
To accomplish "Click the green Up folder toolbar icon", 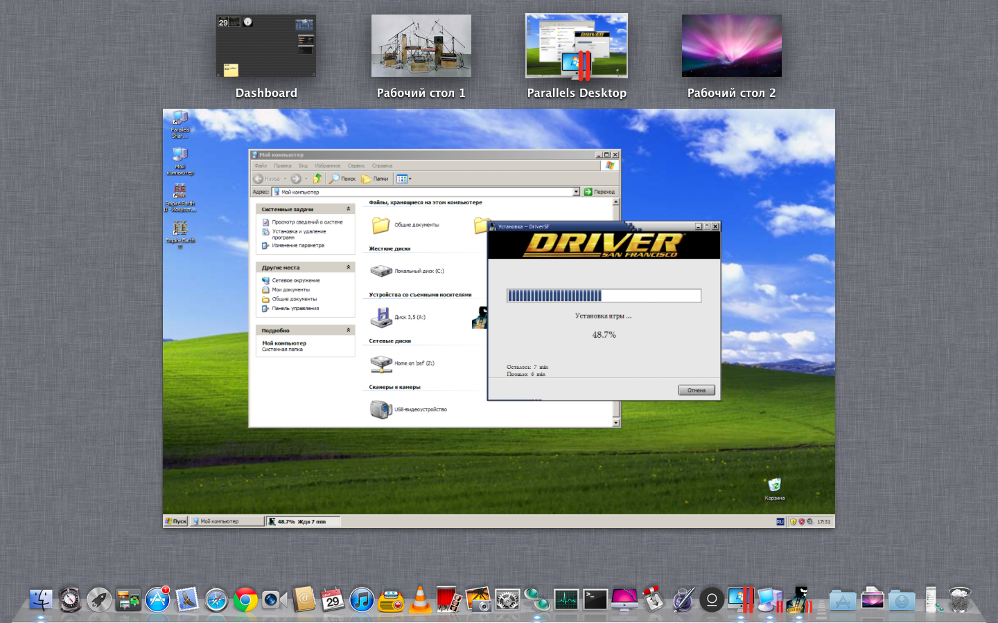I will click(x=317, y=179).
